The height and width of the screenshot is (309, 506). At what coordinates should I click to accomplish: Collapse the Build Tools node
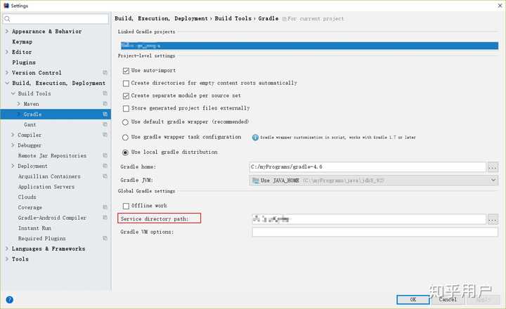pyautogui.click(x=13, y=93)
